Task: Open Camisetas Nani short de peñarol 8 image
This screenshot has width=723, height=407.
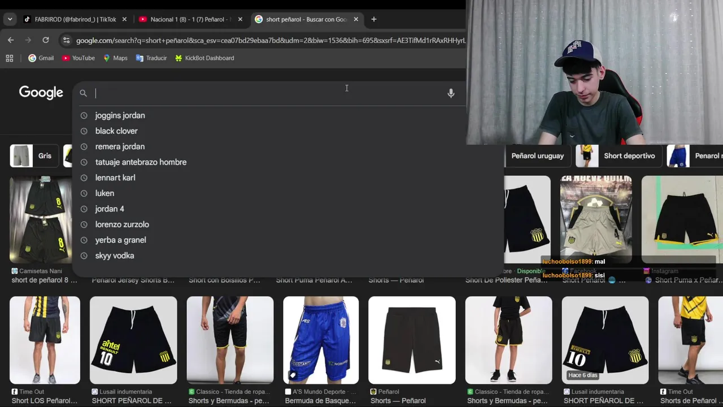Action: [41, 219]
